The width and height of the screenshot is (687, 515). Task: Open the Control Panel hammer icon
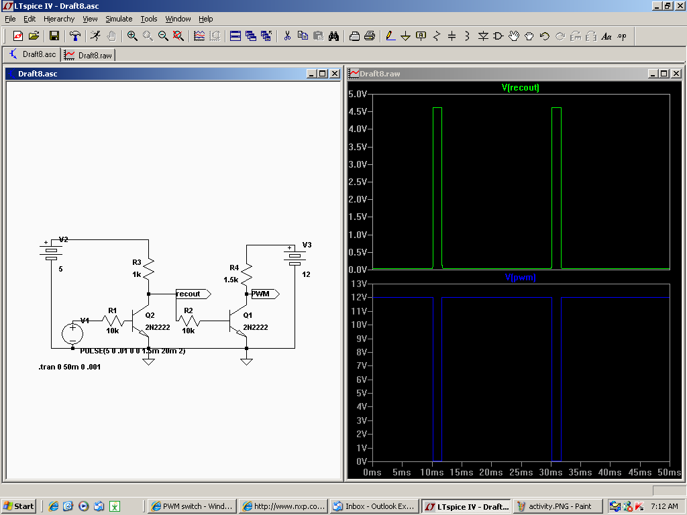(x=75, y=36)
